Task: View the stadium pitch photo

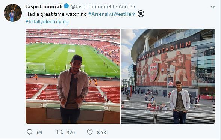Action: coord(73,76)
